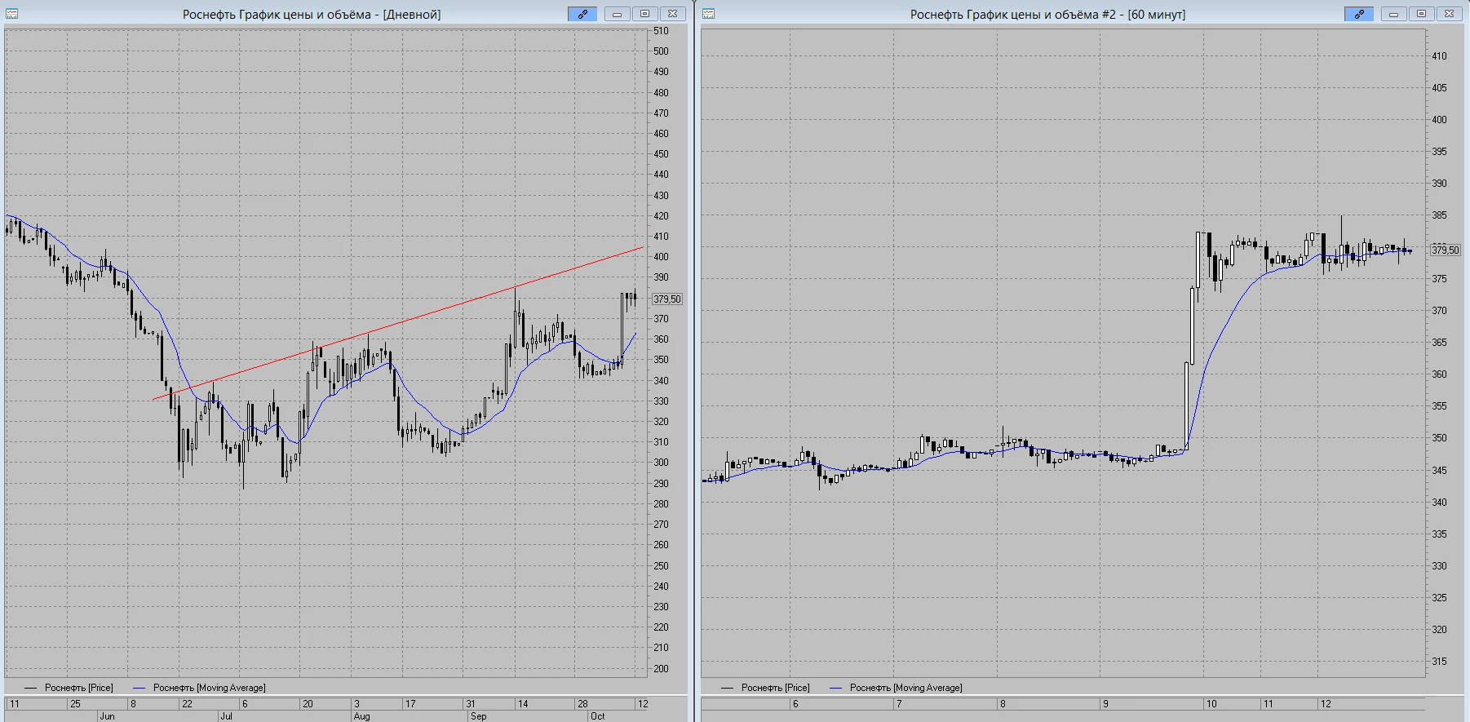Select the '#2 - [60 минут]' title bar text
This screenshot has width=1470, height=722.
pyautogui.click(x=1142, y=15)
